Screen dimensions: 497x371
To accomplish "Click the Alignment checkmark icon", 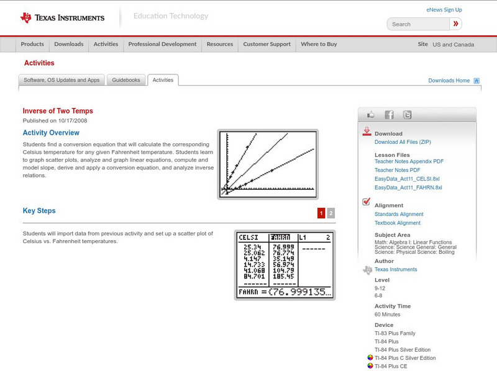I will coord(367,202).
